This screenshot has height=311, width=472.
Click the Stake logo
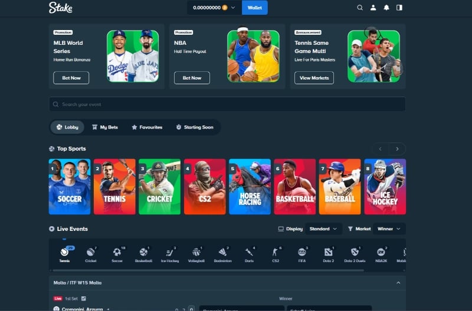pyautogui.click(x=61, y=8)
